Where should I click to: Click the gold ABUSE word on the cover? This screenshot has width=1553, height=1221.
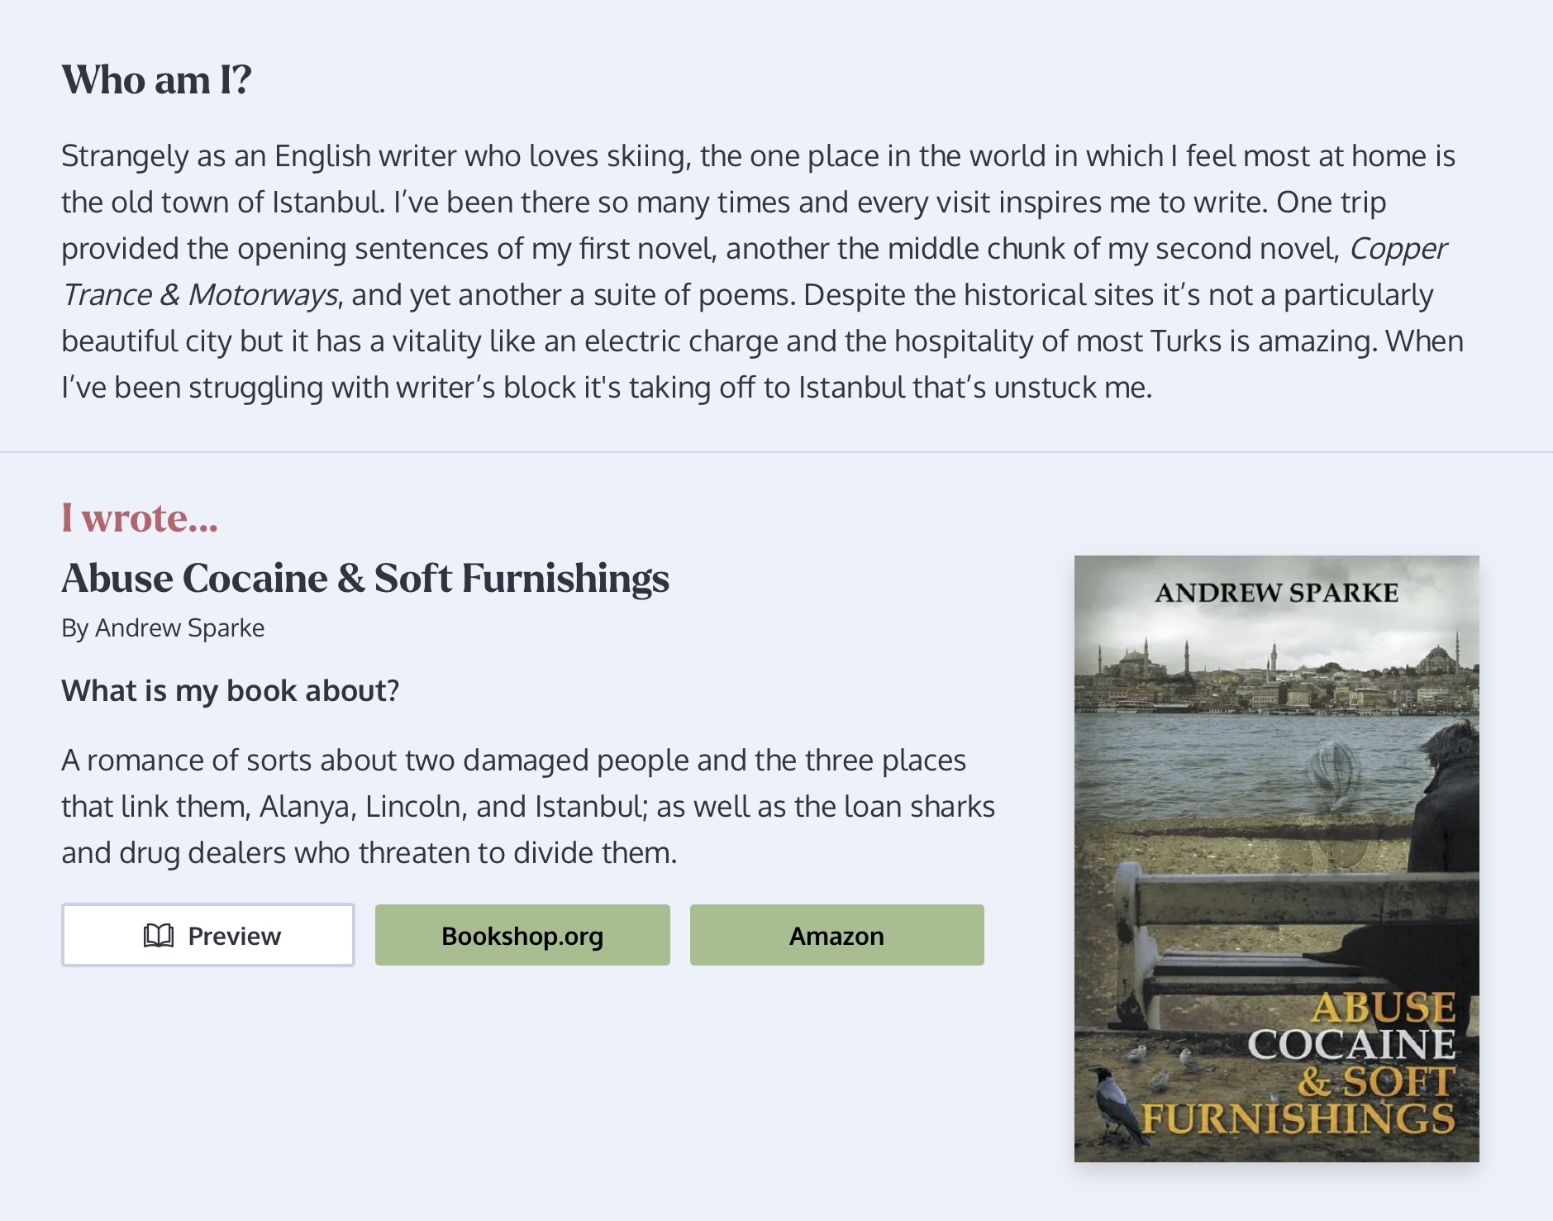click(1384, 1008)
